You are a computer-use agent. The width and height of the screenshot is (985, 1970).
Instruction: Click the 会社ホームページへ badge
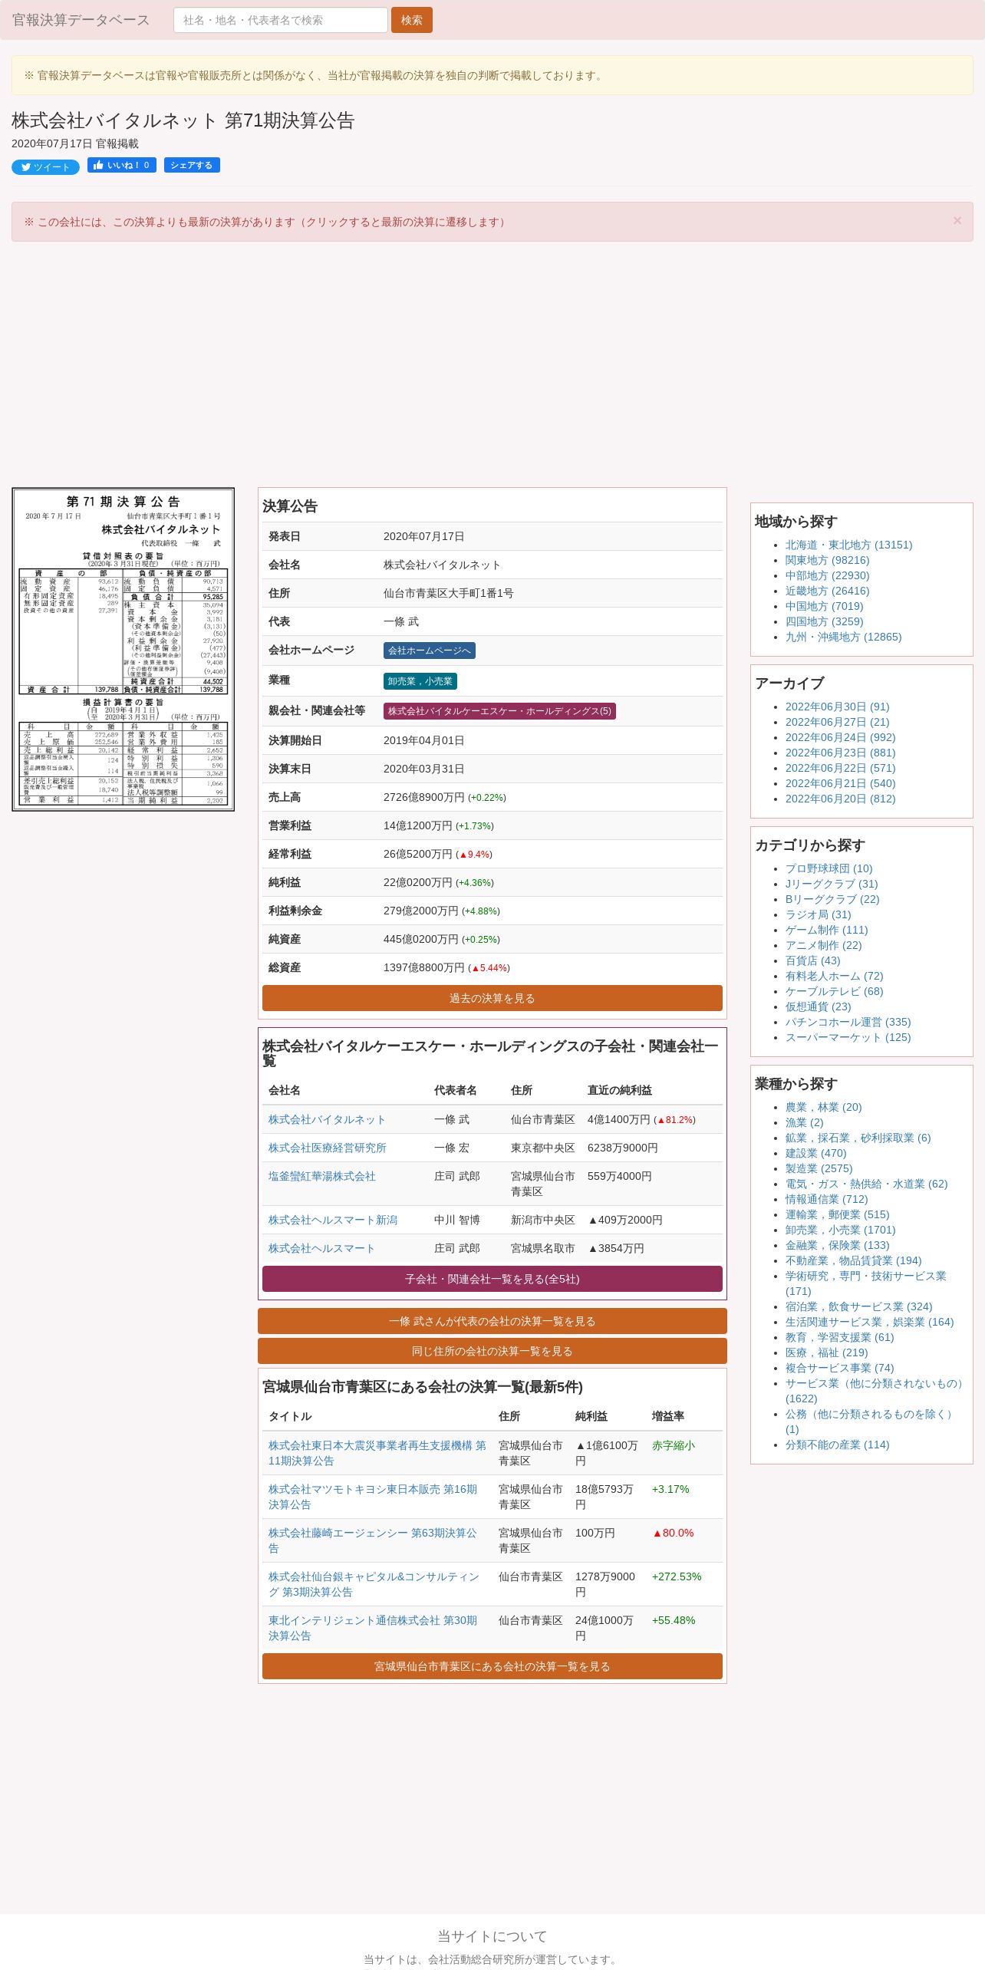430,651
